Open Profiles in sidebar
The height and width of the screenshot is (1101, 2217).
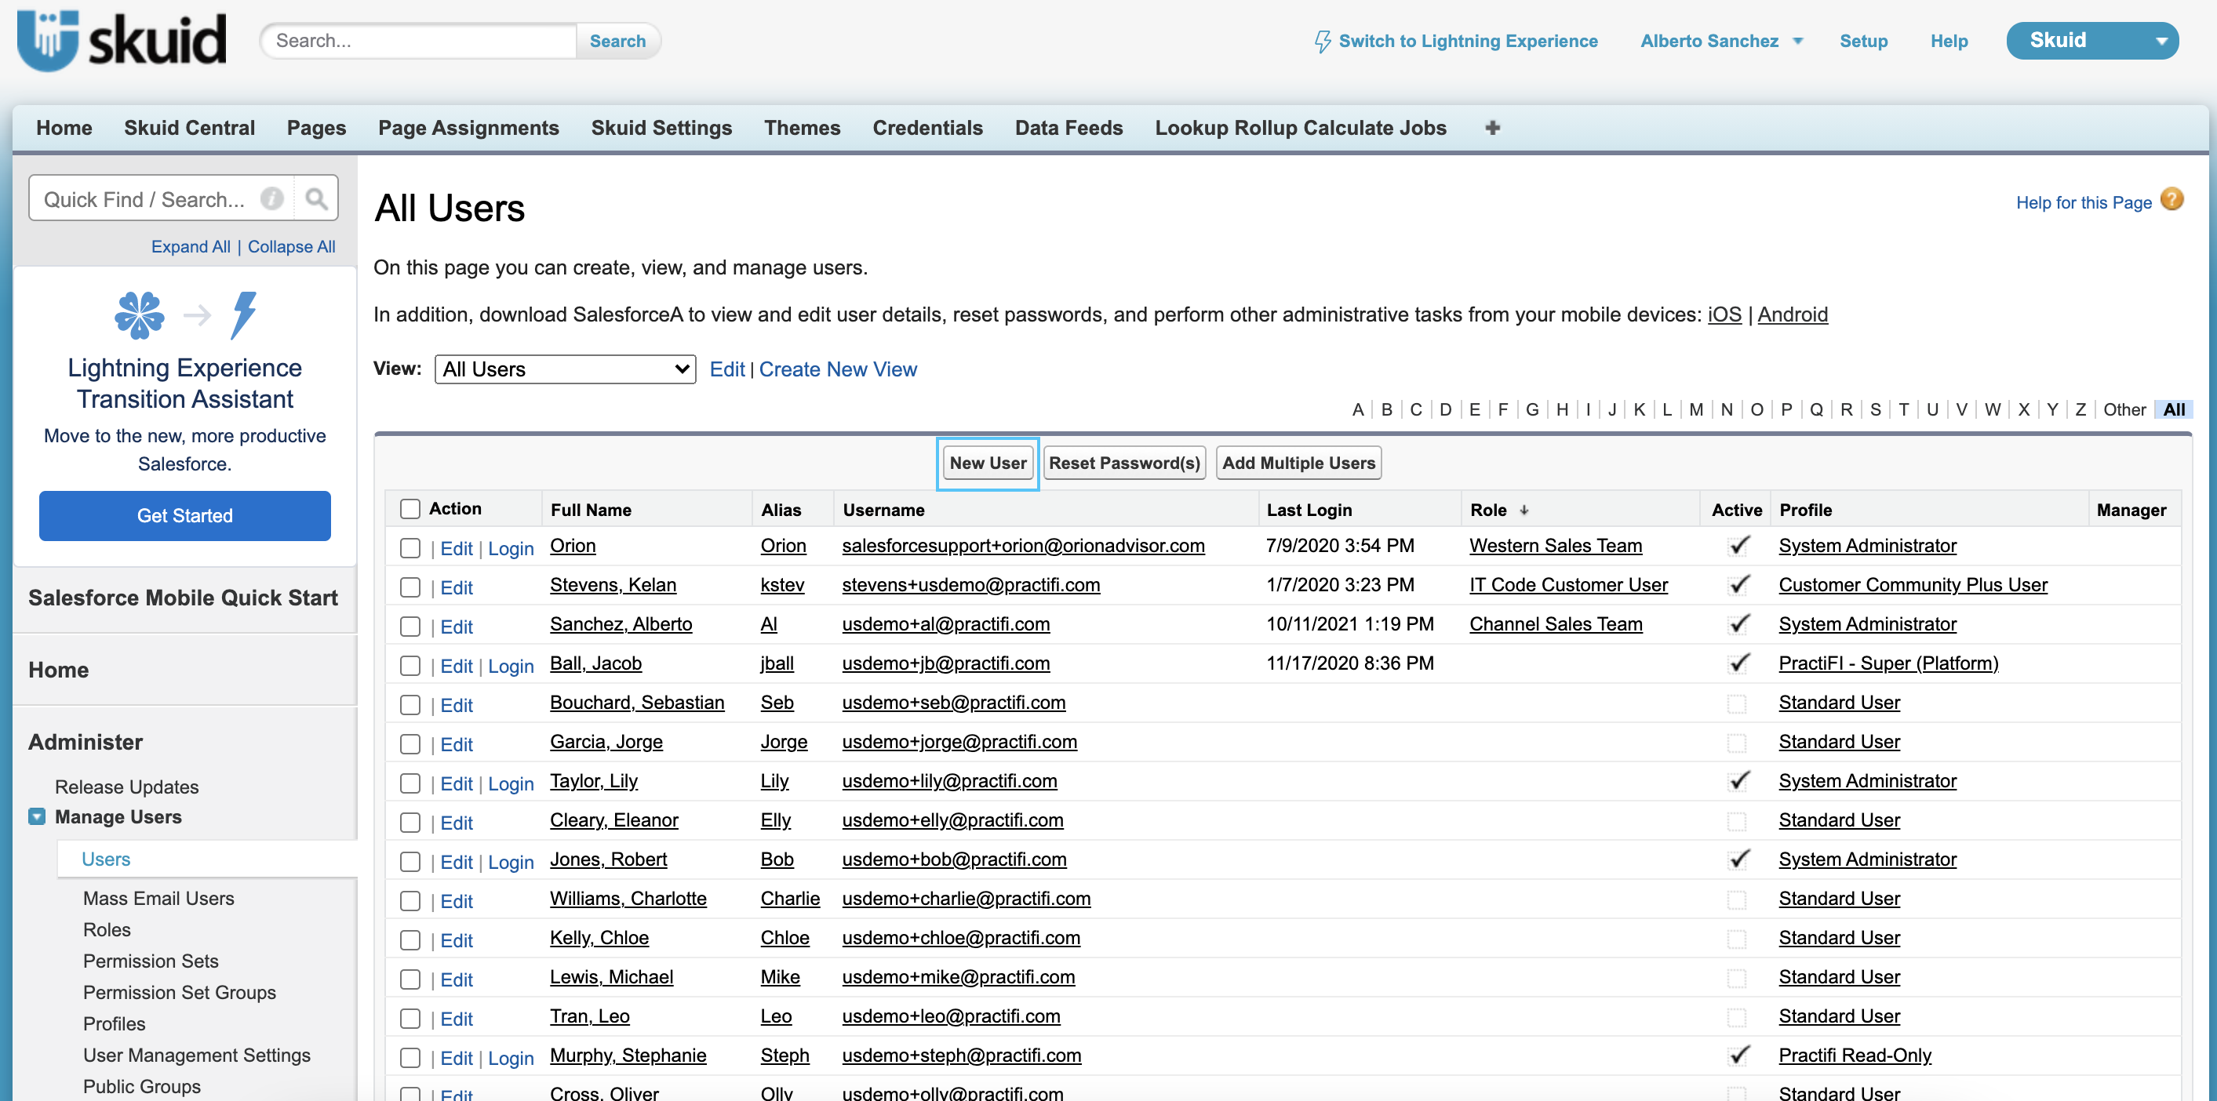click(x=114, y=1023)
